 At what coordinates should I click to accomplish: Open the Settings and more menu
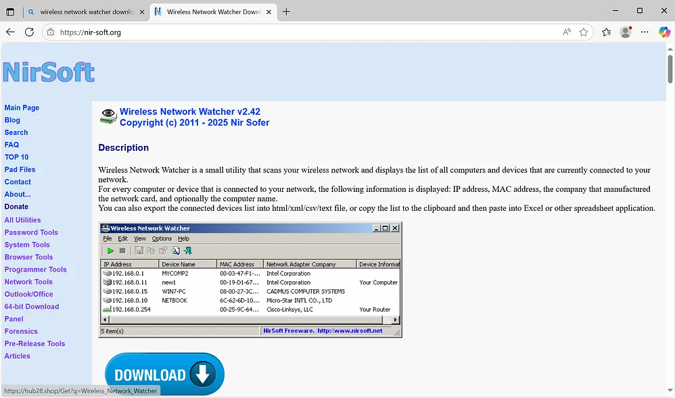click(645, 31)
